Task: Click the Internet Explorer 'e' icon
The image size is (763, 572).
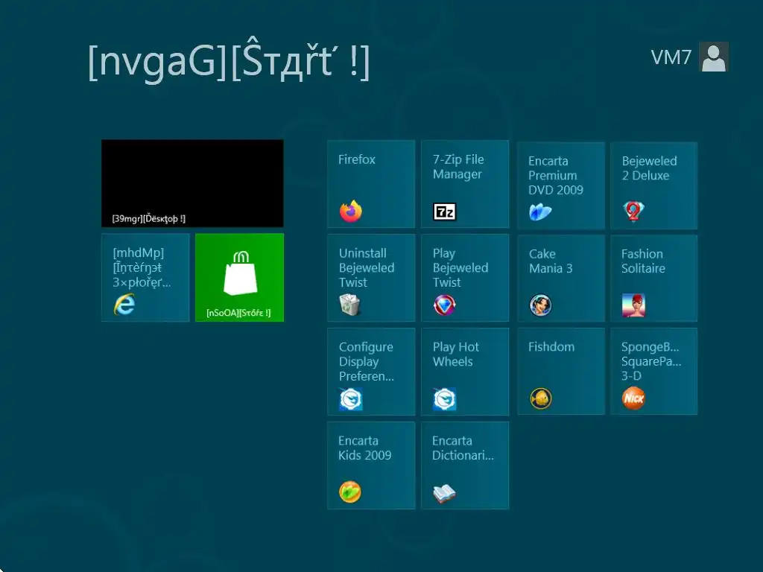Action: coord(124,305)
